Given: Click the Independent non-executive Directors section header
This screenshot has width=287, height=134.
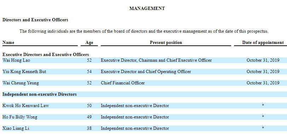Looking at the screenshot, I should point(39,94).
